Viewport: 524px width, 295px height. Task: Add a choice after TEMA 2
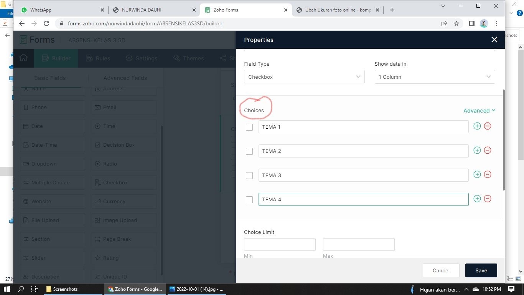(477, 150)
